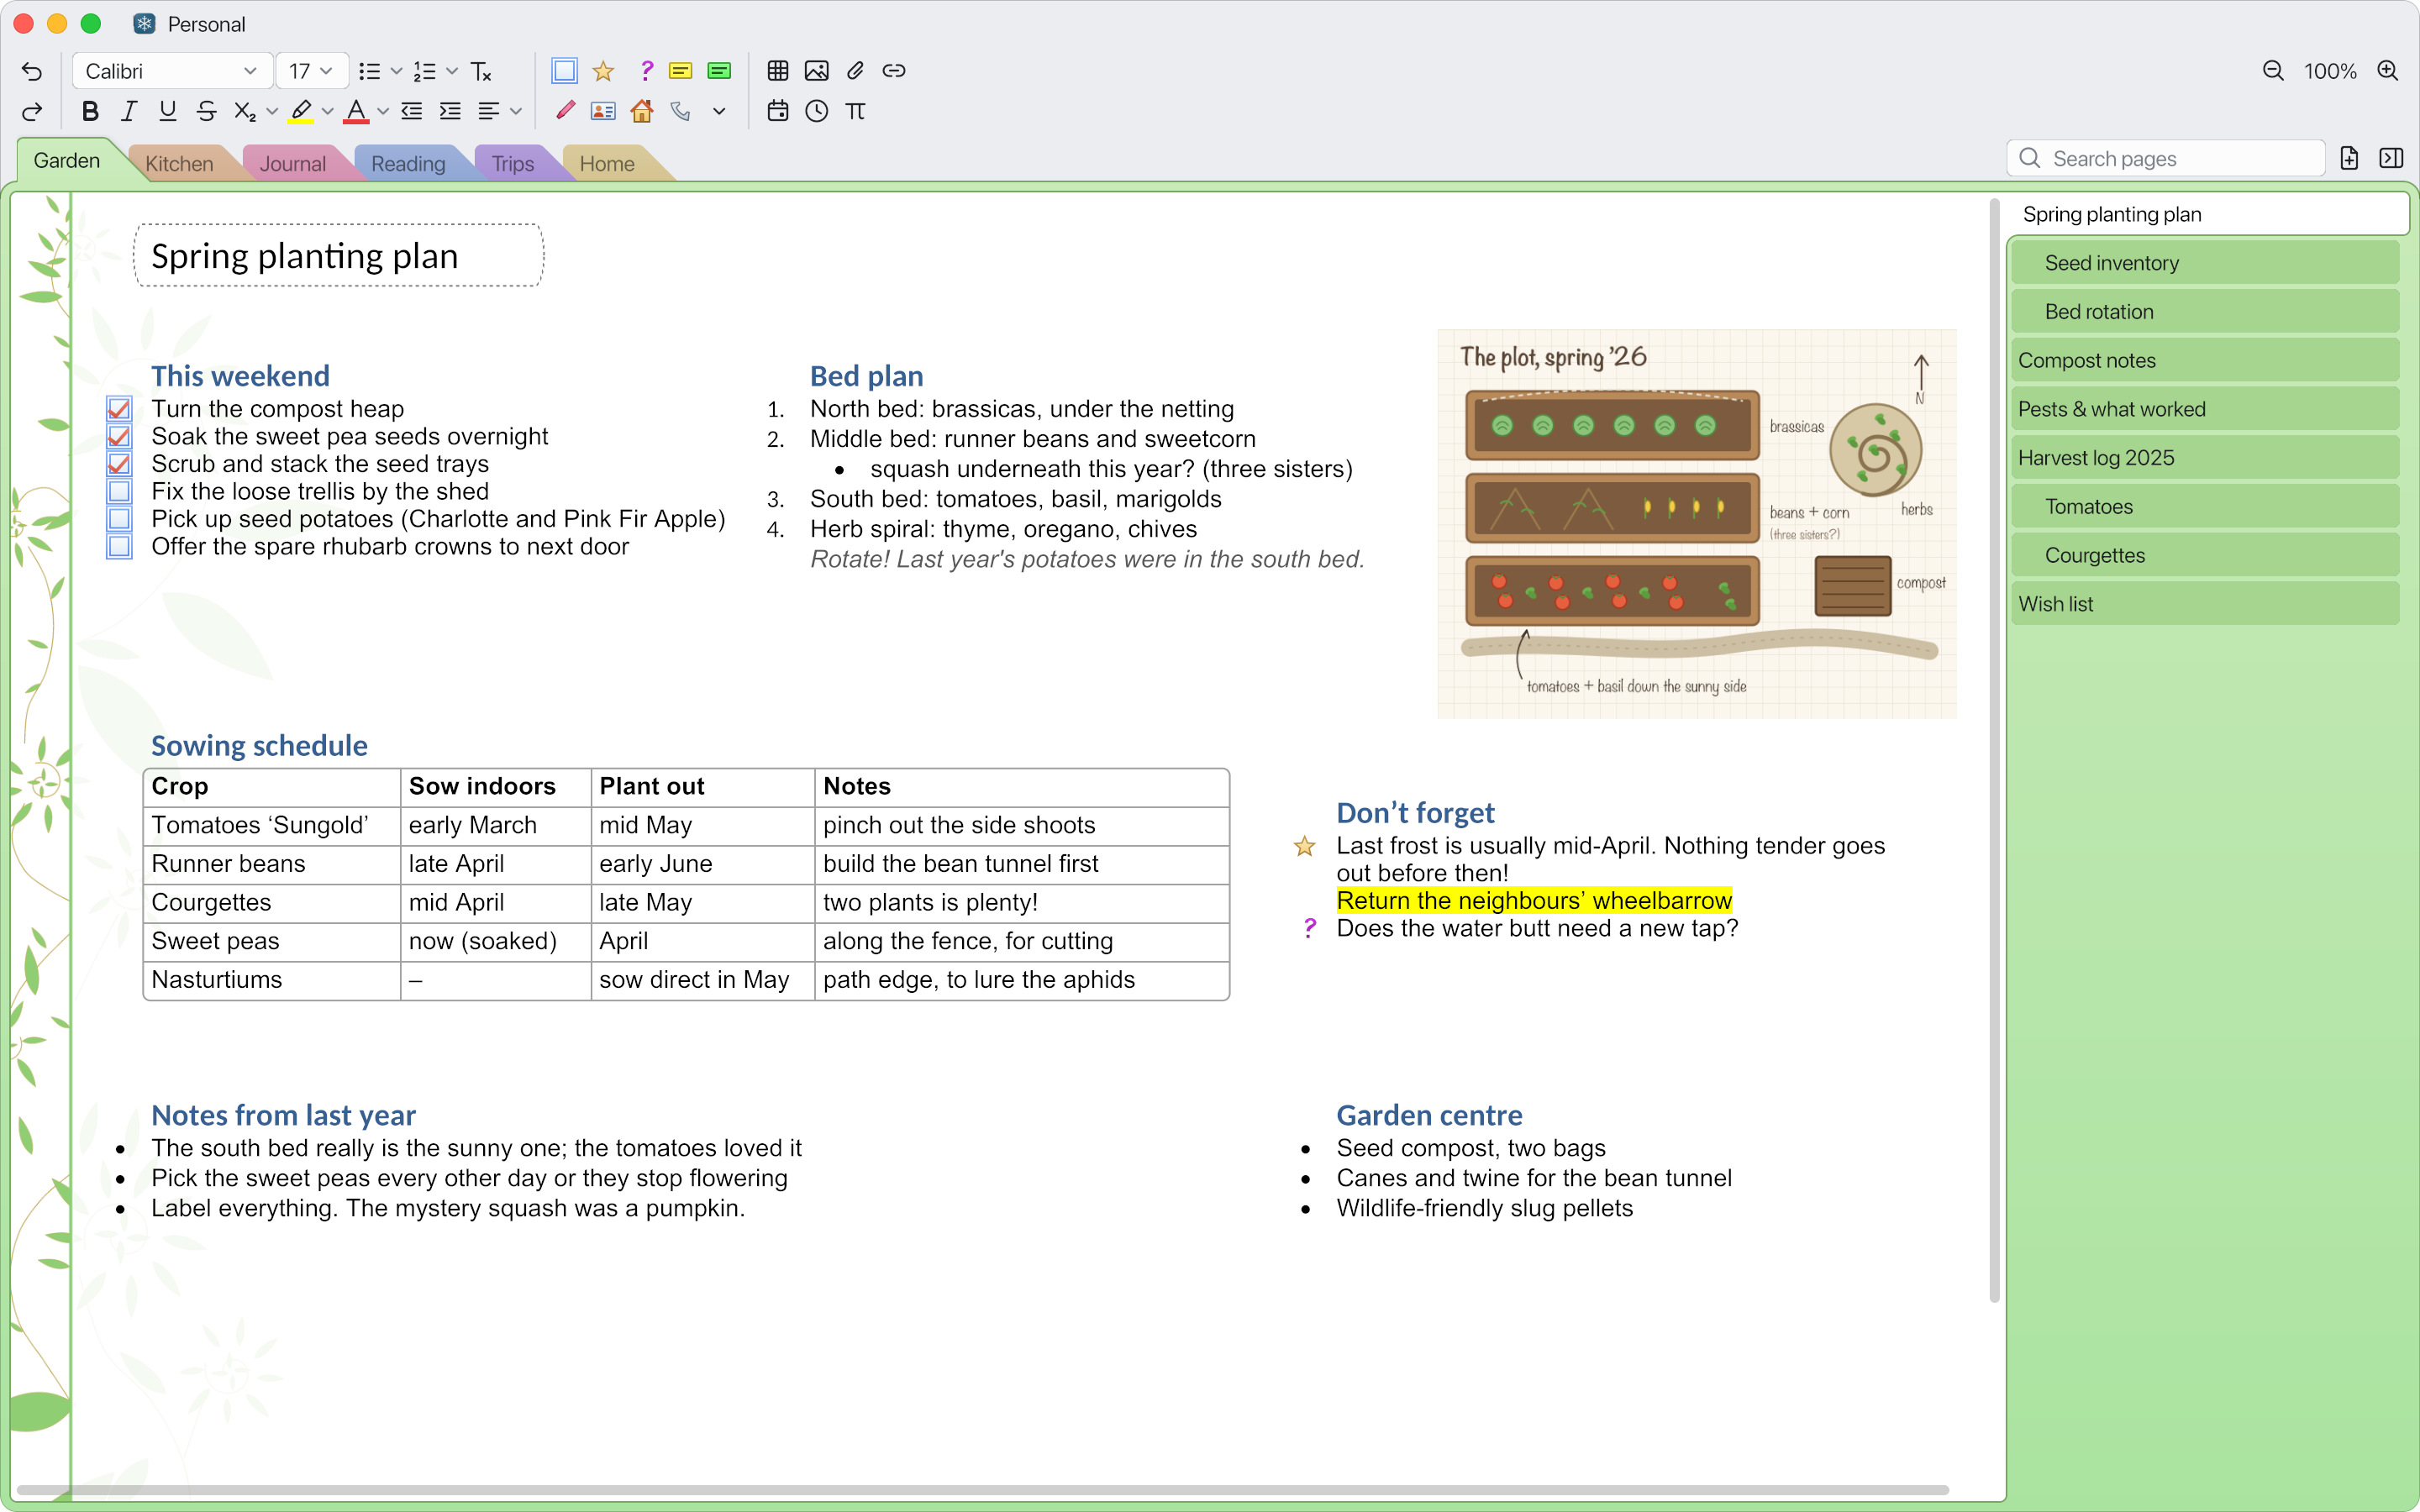Check 'Fix the loose trellis by the shed'
Screen dimensions: 2420x1512
click(x=119, y=492)
